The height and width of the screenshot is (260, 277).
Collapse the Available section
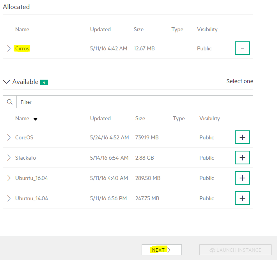click(x=7, y=82)
